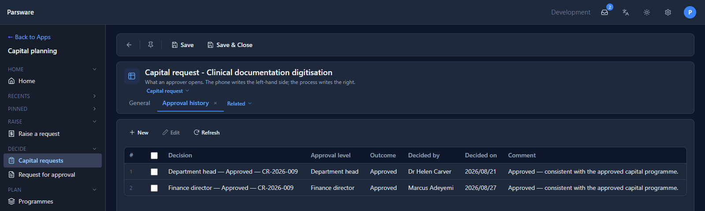Click the Parsware logo text

tap(20, 12)
